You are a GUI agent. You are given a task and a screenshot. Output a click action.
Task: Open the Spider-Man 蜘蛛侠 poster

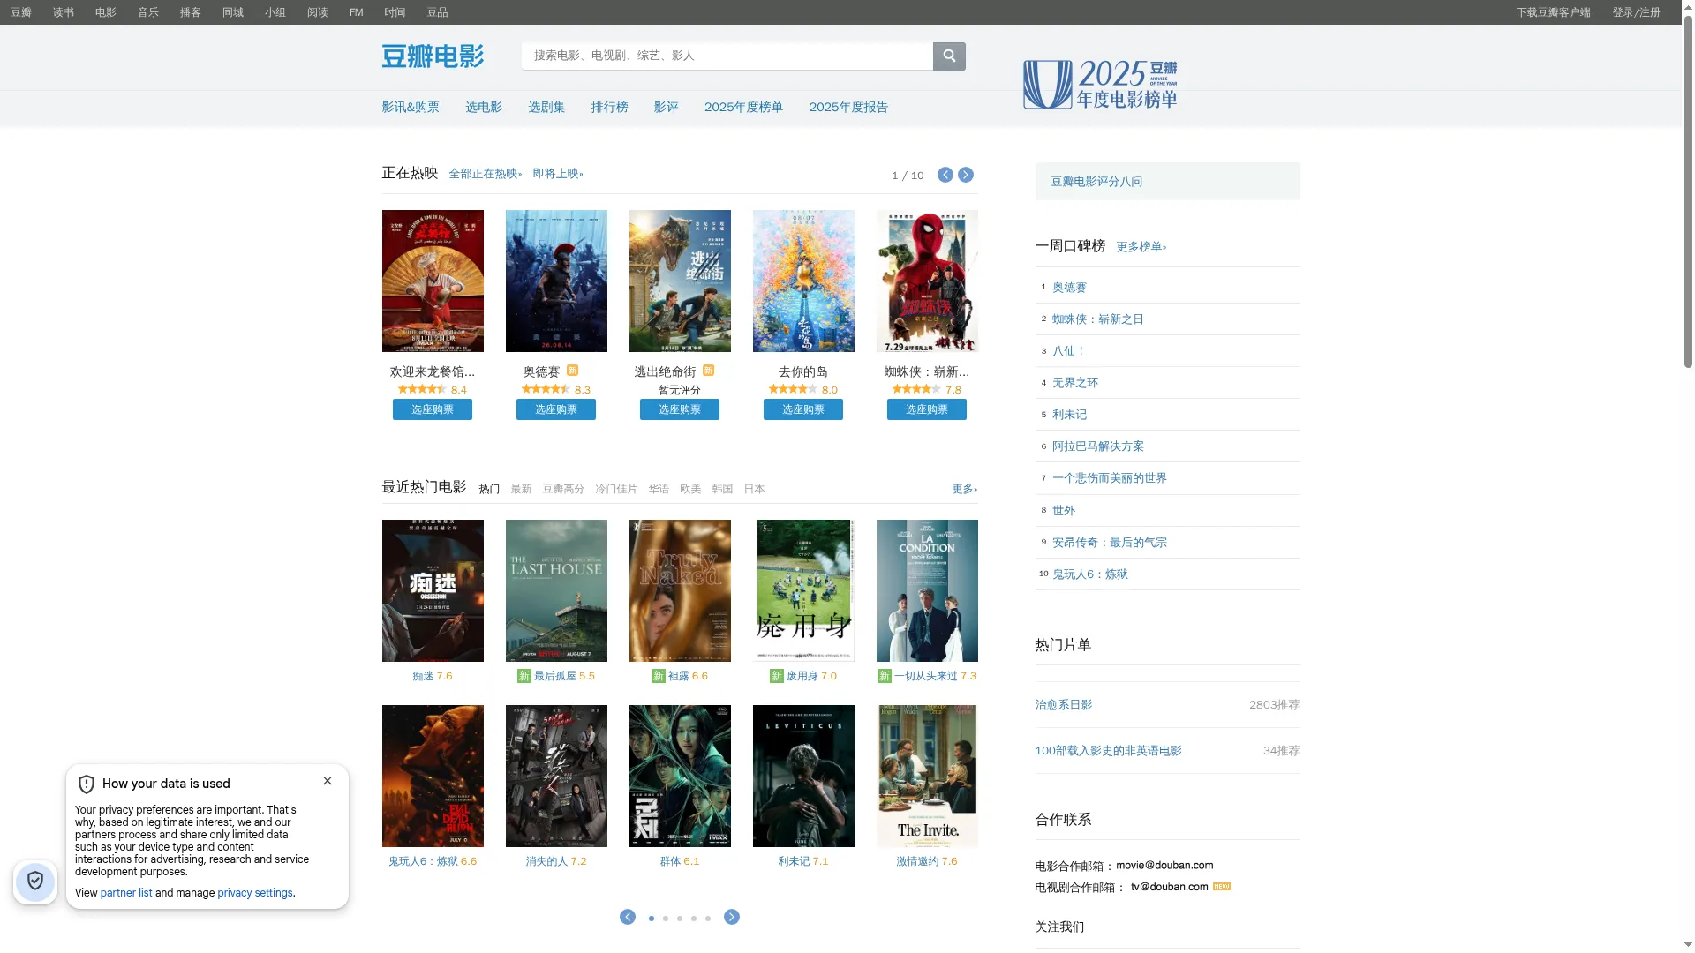[x=927, y=281]
